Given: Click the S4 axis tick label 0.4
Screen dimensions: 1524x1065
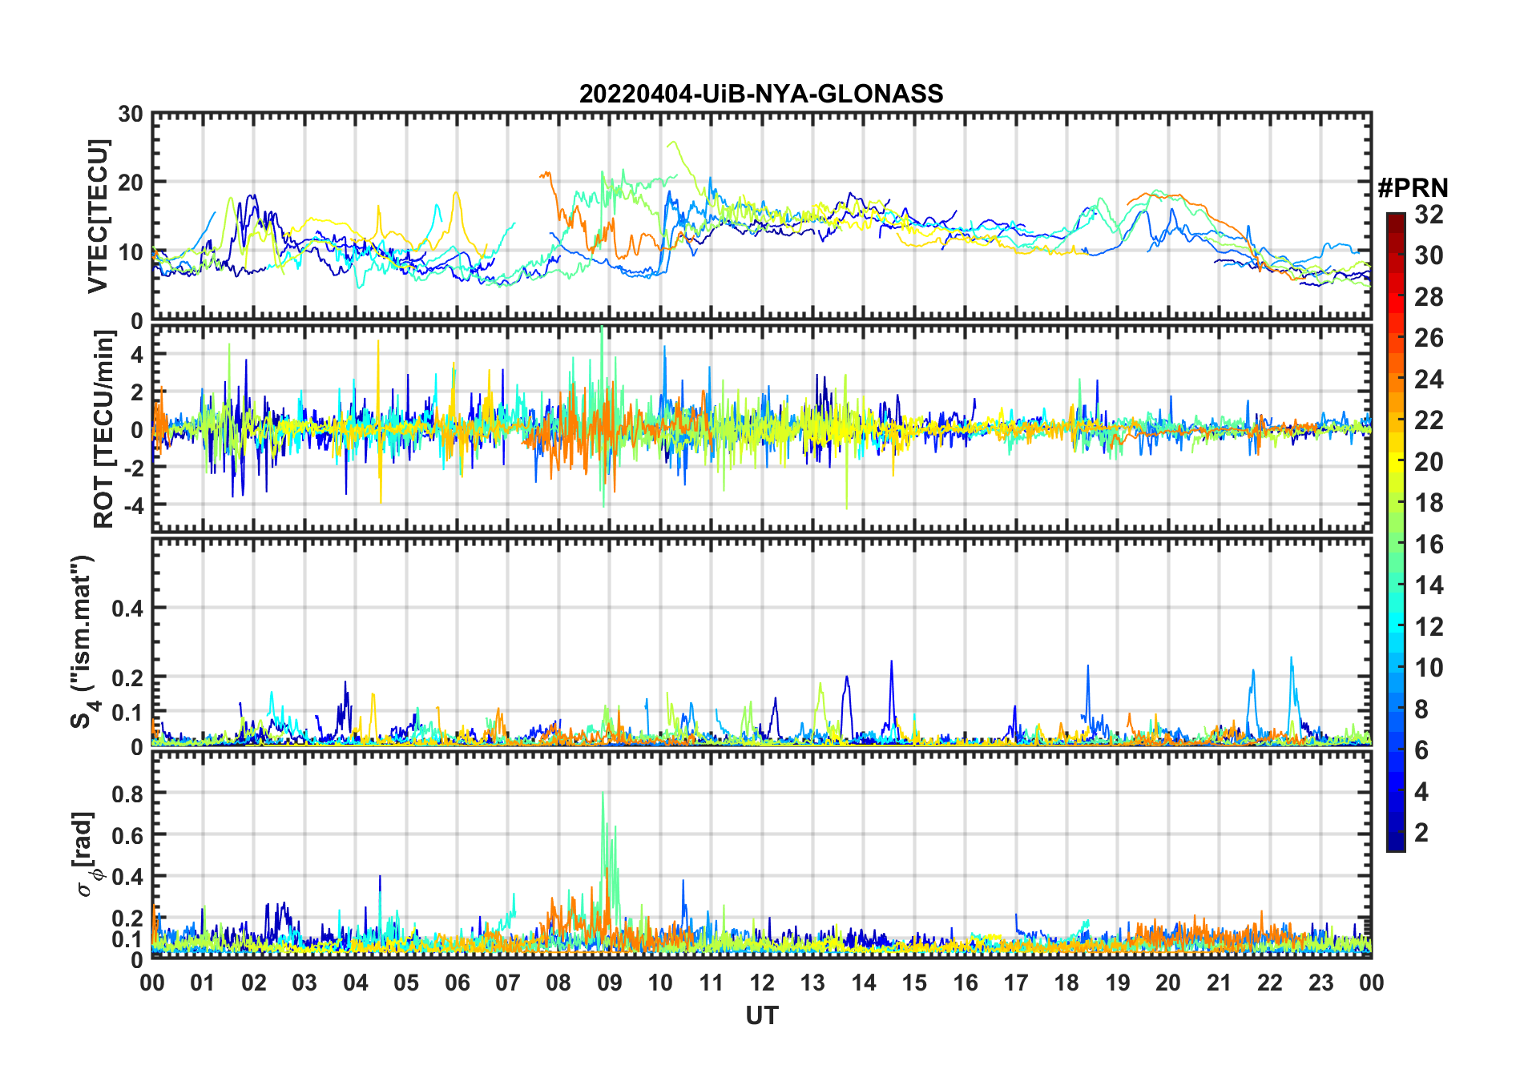Looking at the screenshot, I should [127, 609].
